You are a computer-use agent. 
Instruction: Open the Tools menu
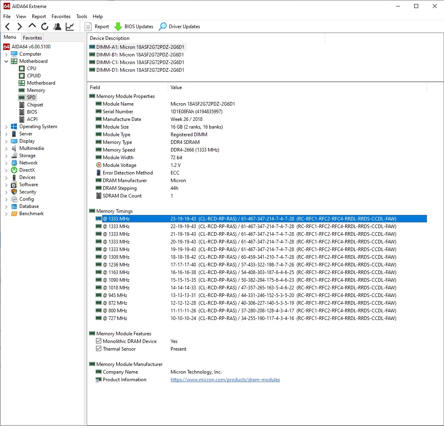pyautogui.click(x=81, y=17)
